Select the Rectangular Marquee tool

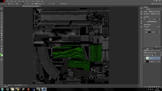[x=2, y=11]
